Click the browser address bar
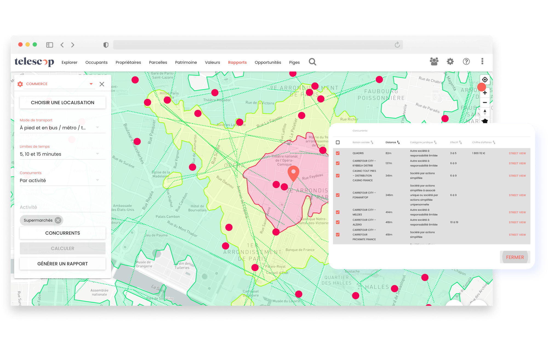This screenshot has height=354, width=548. tap(258, 45)
